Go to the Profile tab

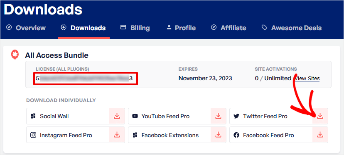point(181,28)
